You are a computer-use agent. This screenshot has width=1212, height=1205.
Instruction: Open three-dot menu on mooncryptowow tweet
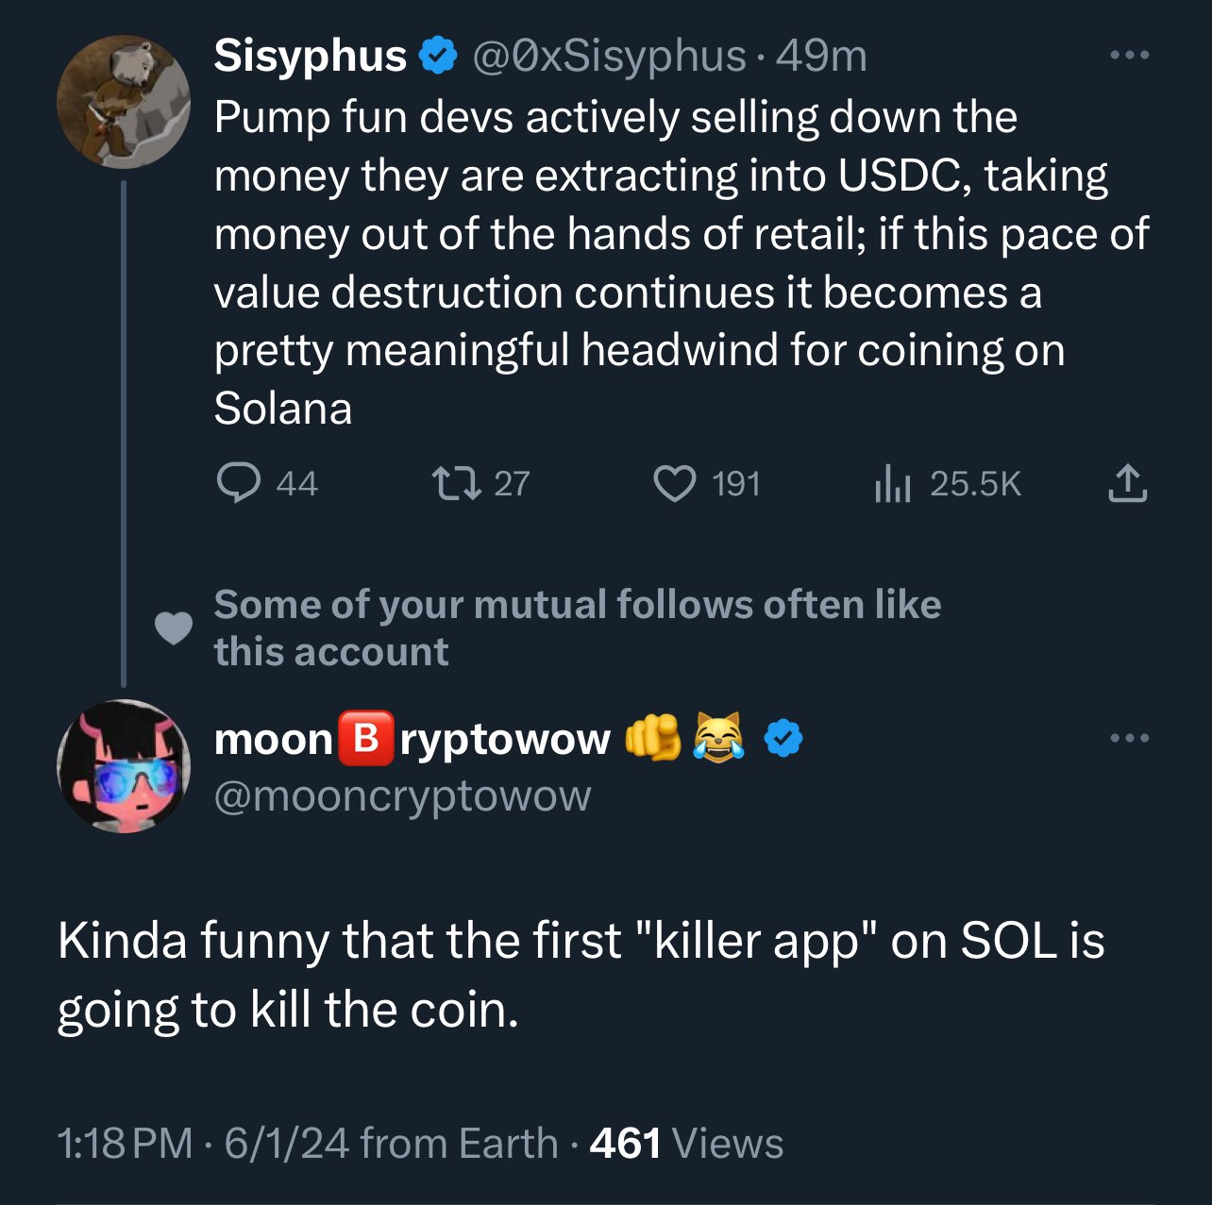(x=1129, y=738)
